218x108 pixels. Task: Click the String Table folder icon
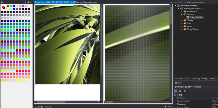[185, 29]
